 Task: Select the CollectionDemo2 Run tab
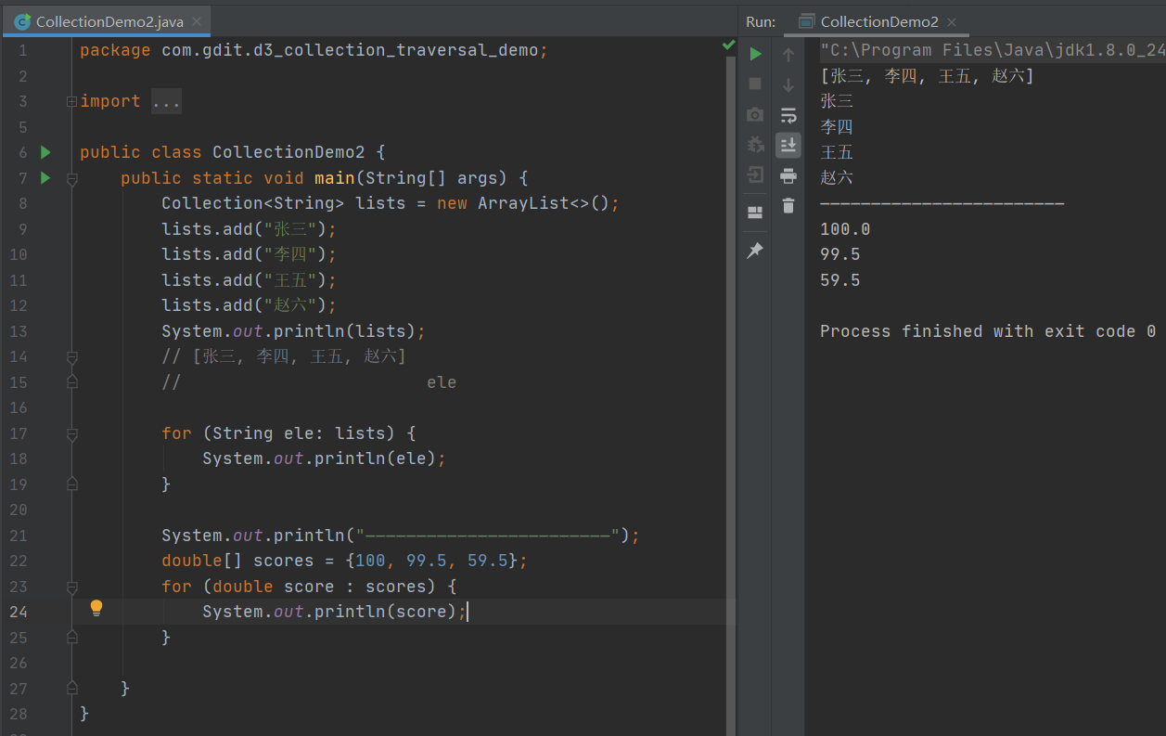(x=878, y=21)
